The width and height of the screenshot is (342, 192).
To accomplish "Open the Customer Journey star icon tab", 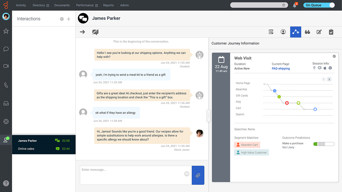I will coord(295,32).
